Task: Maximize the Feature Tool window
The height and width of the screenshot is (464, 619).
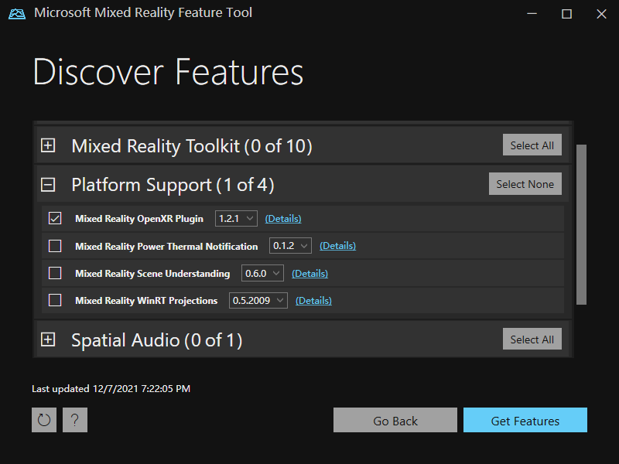Action: (566, 14)
